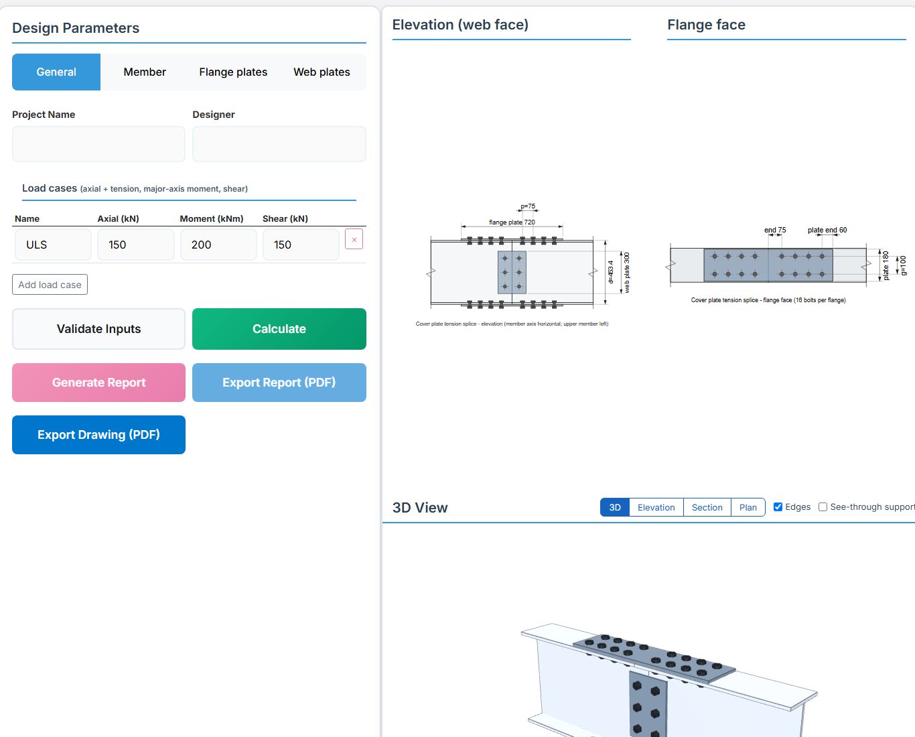
Task: Edit the load case name ULS
Action: coord(53,245)
